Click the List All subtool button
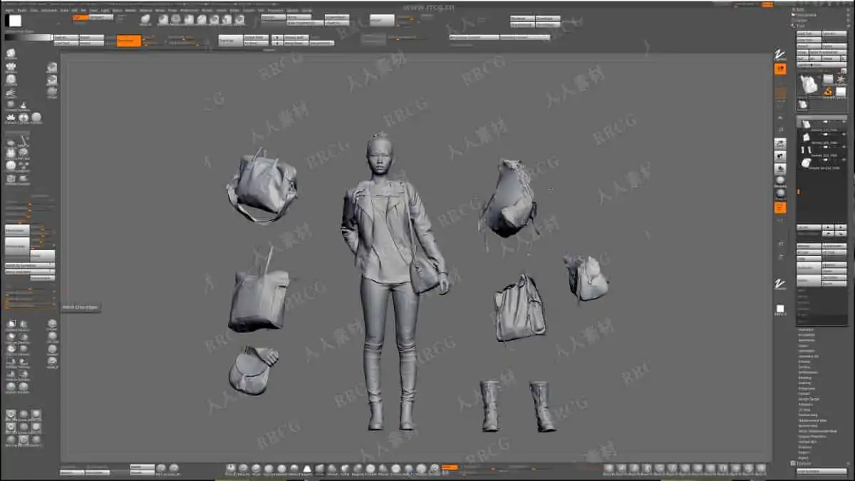 tap(809, 227)
